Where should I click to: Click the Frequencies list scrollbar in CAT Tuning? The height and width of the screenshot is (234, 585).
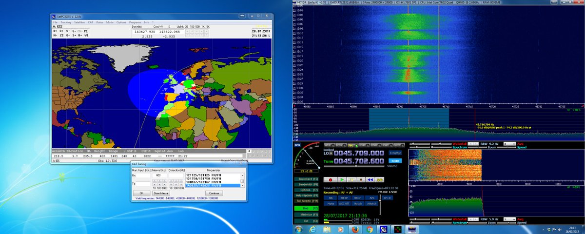pos(242,180)
